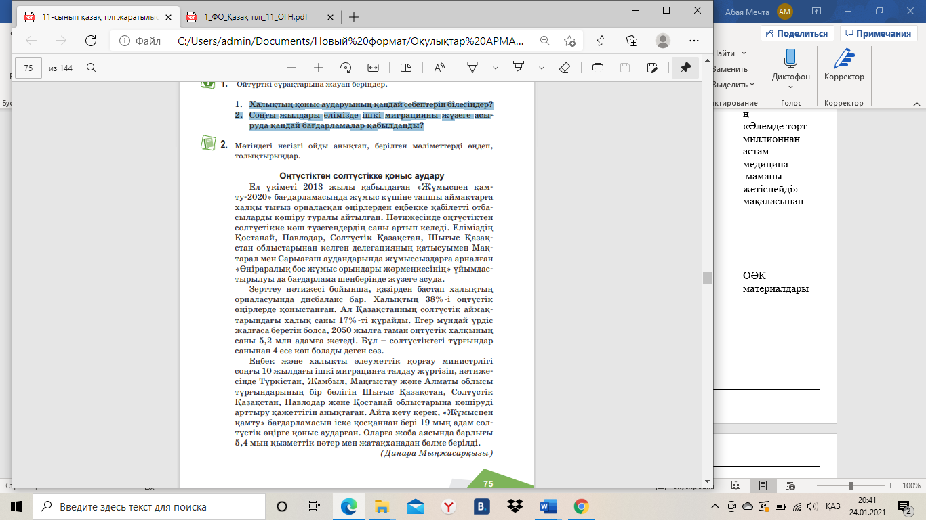
Task: Rotate the PDF page
Action: coord(346,68)
